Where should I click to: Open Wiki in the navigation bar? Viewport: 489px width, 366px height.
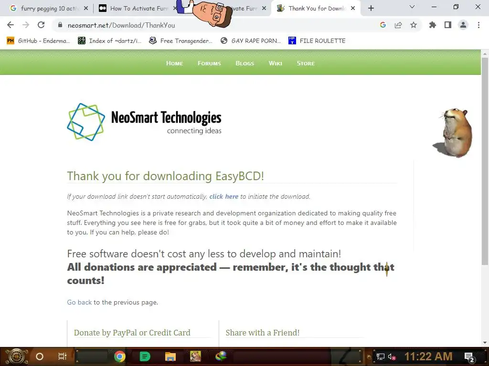point(276,63)
